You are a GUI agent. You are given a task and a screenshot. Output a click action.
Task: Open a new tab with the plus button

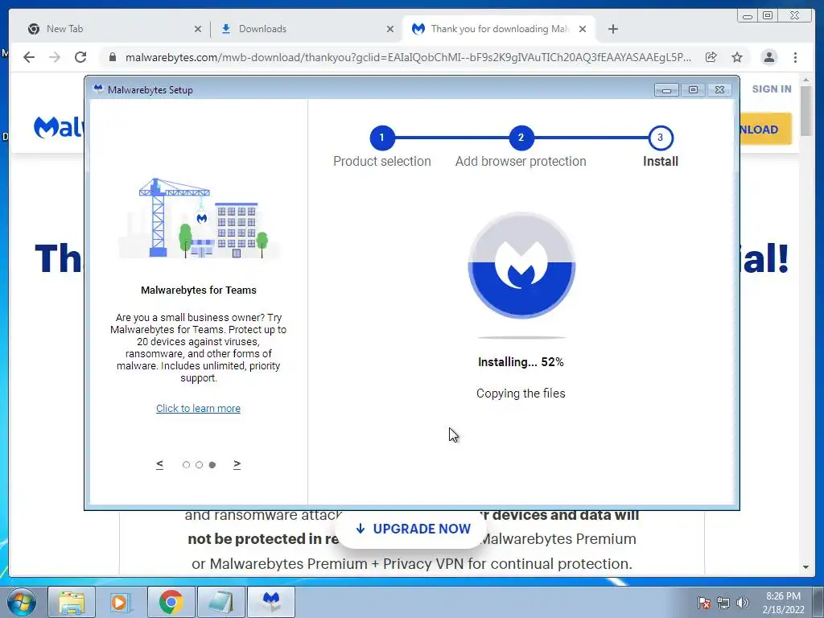point(612,29)
